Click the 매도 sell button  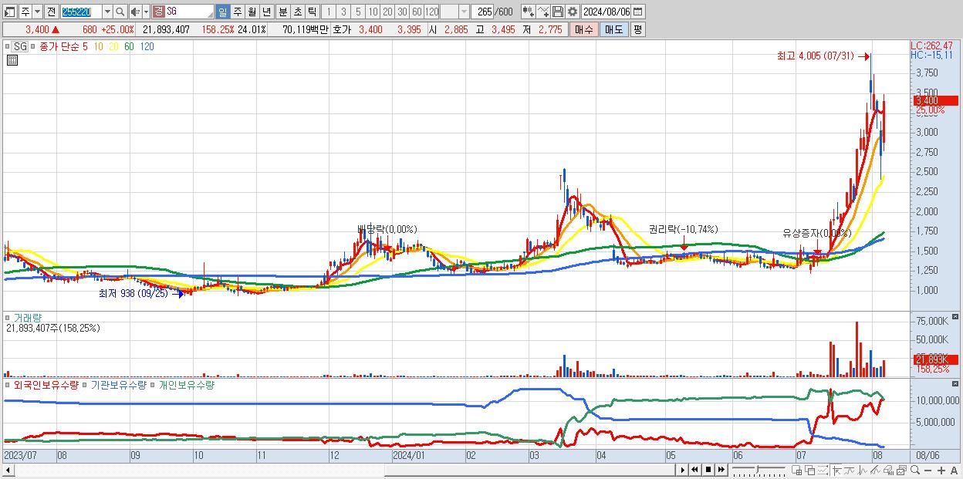(x=613, y=29)
